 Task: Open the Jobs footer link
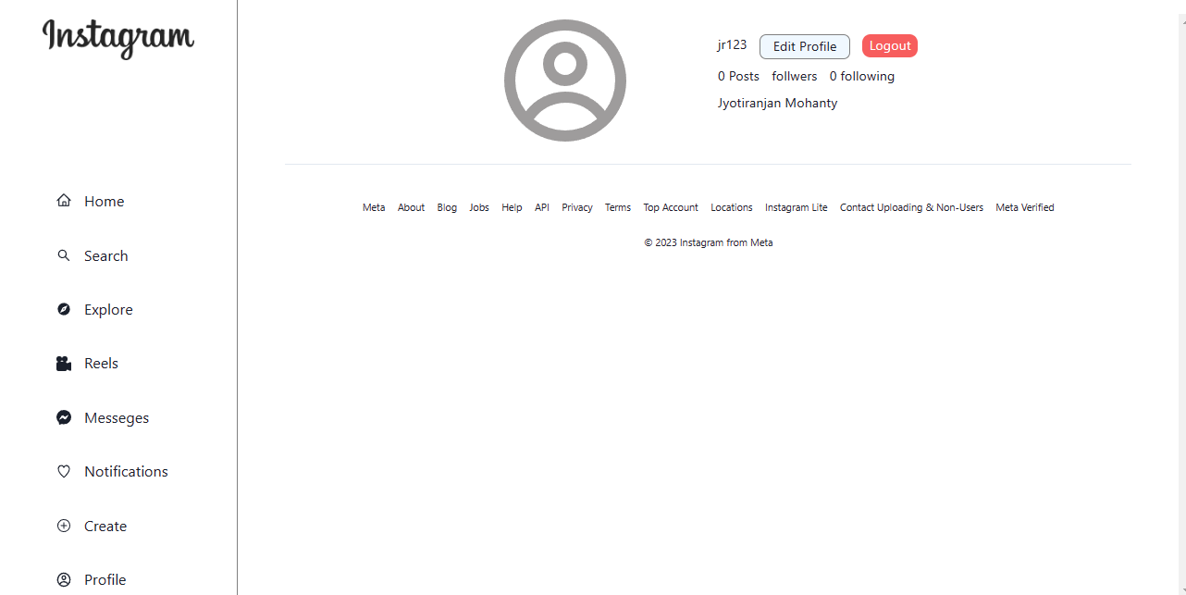(x=479, y=207)
